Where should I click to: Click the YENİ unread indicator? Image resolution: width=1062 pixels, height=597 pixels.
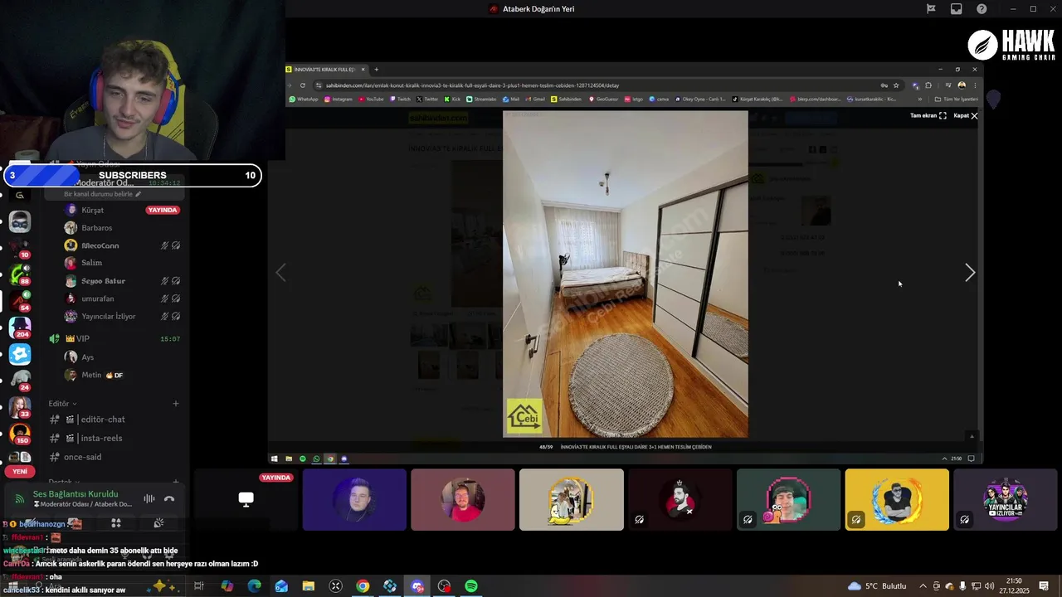click(20, 471)
